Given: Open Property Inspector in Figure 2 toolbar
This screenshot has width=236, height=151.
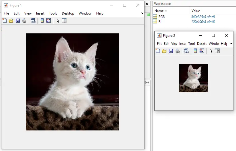Looking at the screenshot, I should point(217,51).
